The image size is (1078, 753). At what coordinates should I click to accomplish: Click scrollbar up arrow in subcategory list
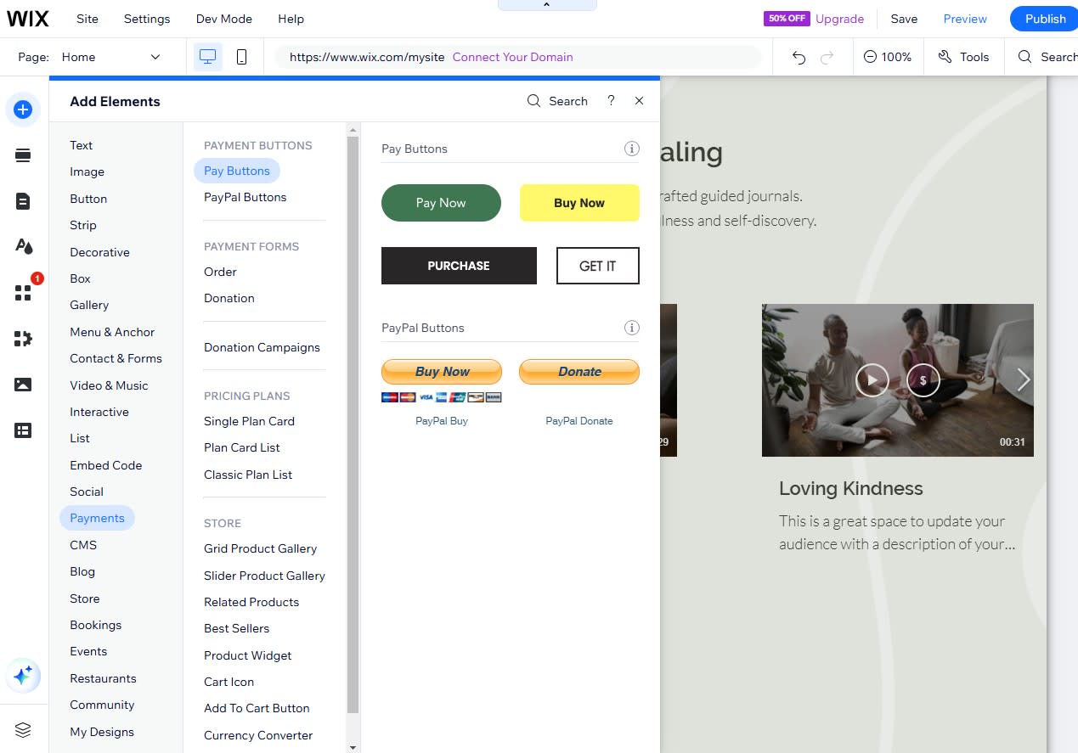point(353,128)
